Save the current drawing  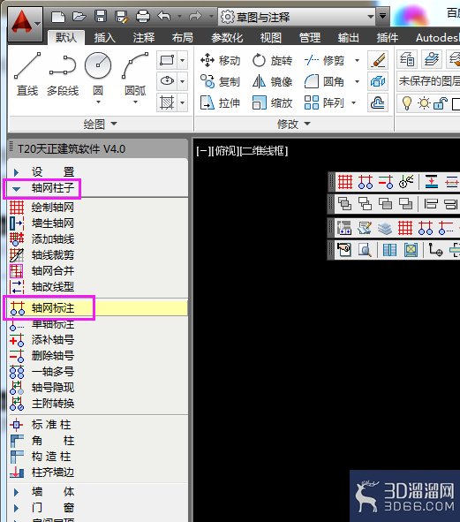pyautogui.click(x=101, y=16)
